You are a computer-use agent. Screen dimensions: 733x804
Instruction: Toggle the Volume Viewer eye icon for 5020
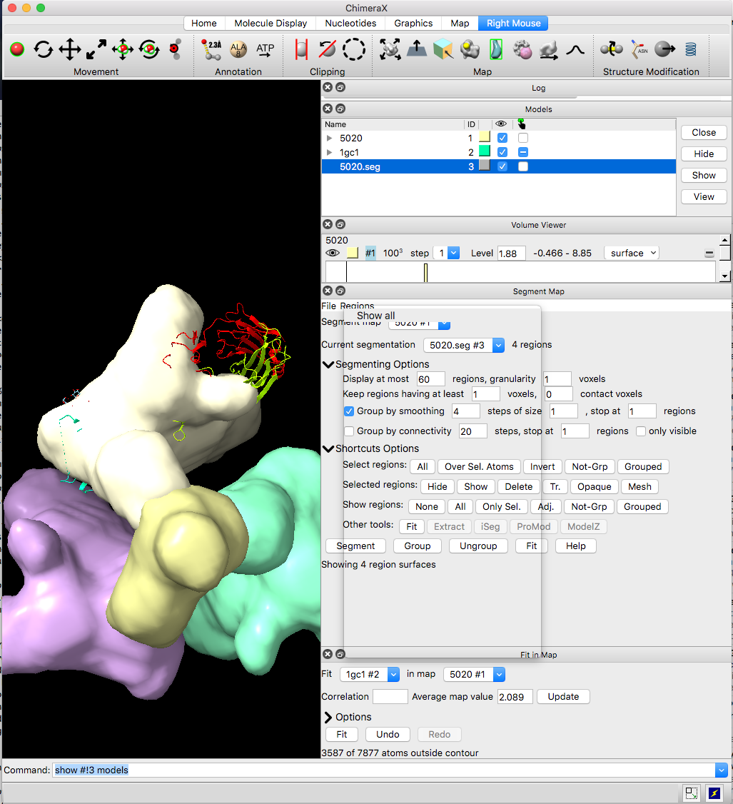[332, 253]
